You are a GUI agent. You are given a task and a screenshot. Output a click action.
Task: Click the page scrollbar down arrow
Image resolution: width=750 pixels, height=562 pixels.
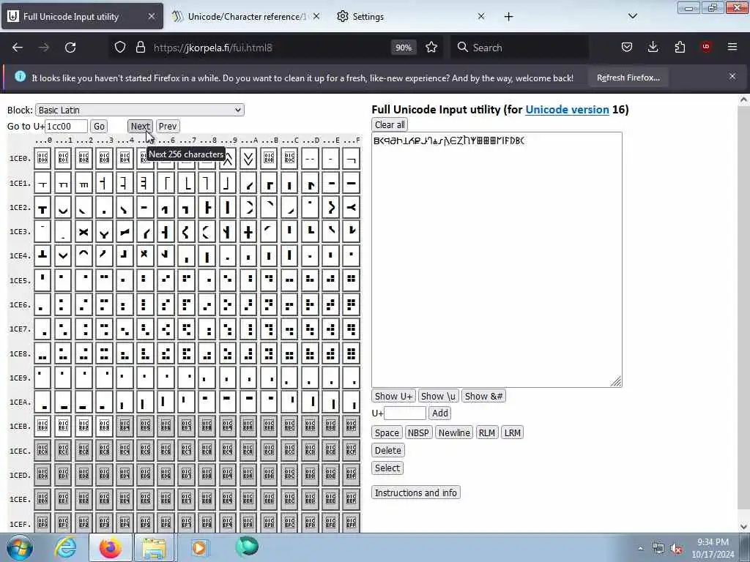point(744,527)
